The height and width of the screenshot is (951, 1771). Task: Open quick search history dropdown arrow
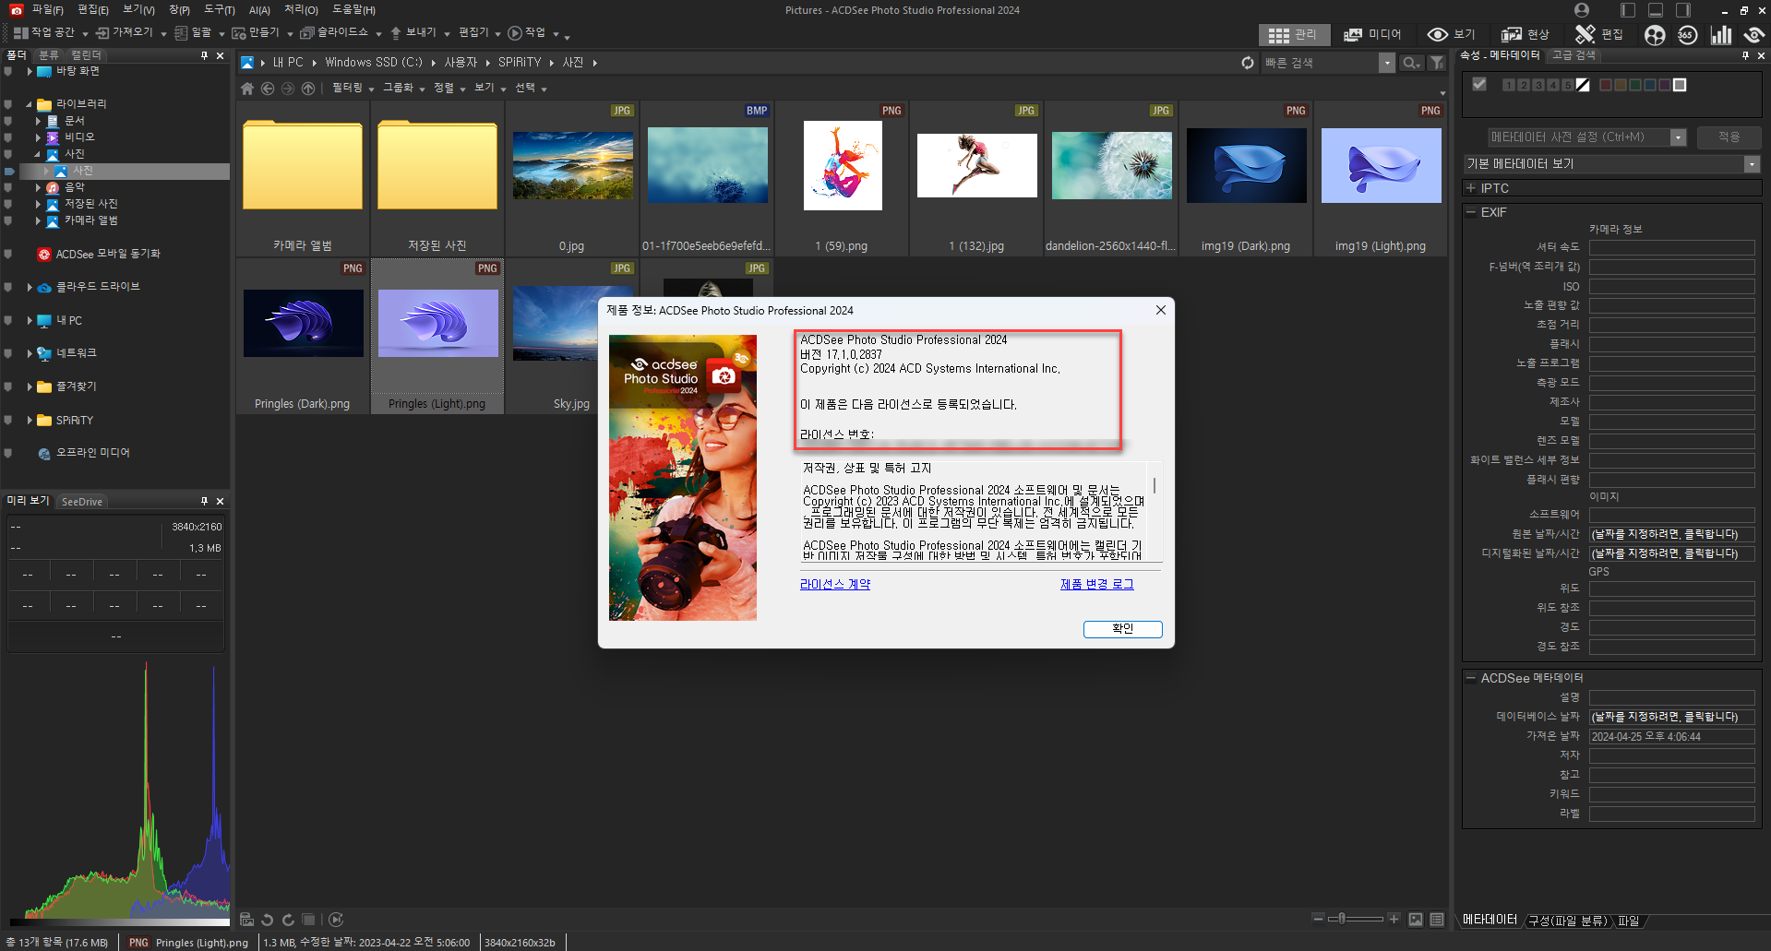point(1386,63)
